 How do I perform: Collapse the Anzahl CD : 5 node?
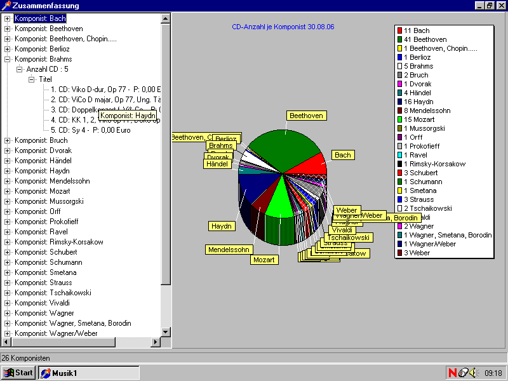19,69
